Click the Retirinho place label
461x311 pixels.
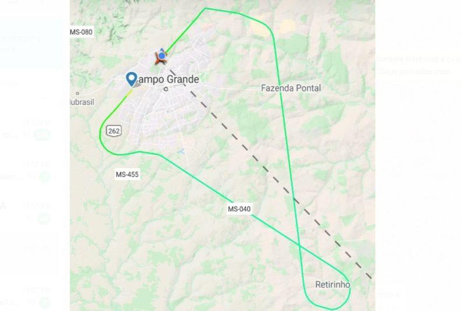333,285
